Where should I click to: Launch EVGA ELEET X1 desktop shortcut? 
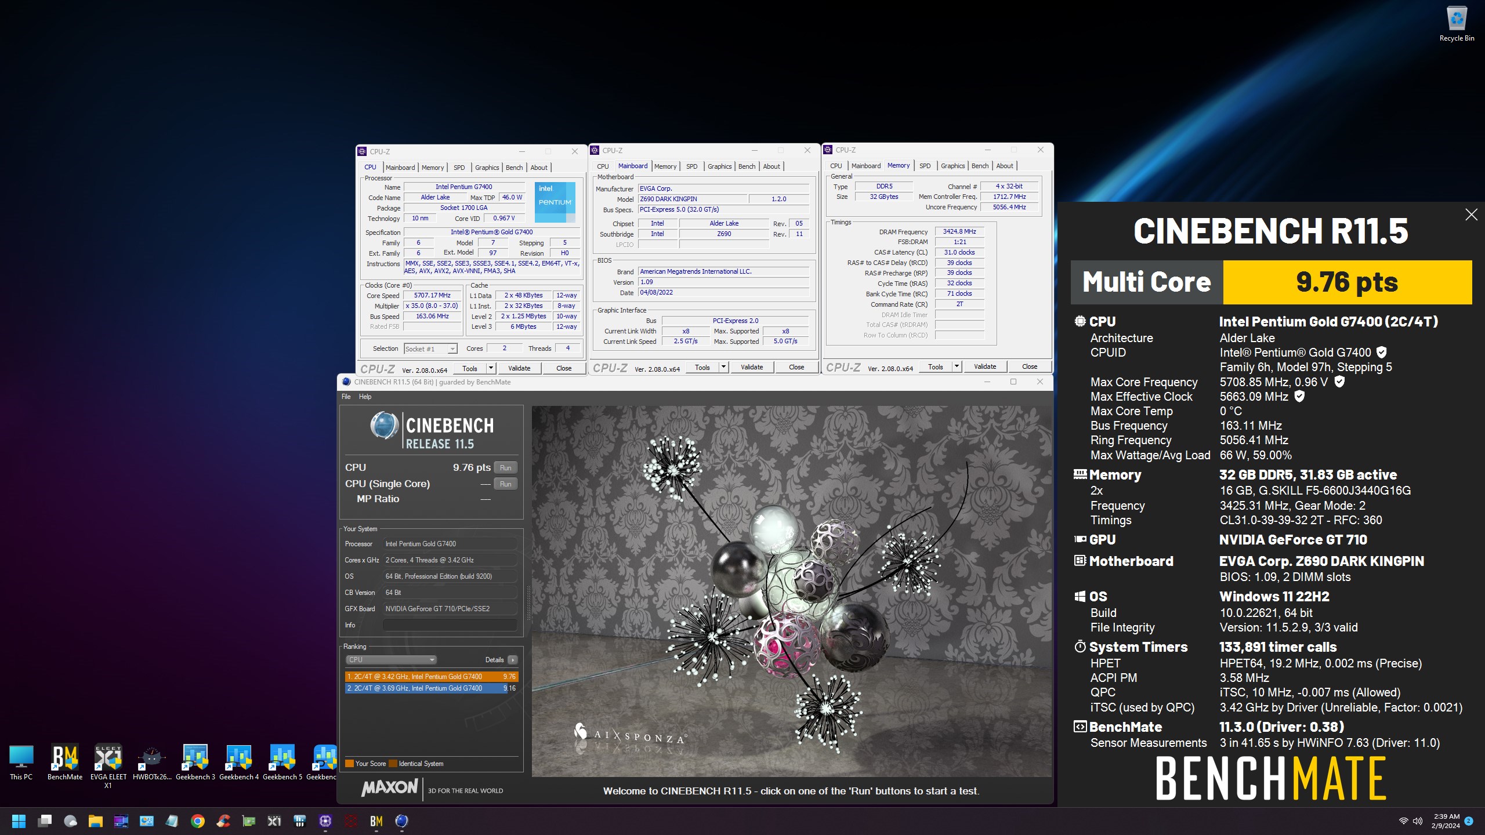click(108, 767)
